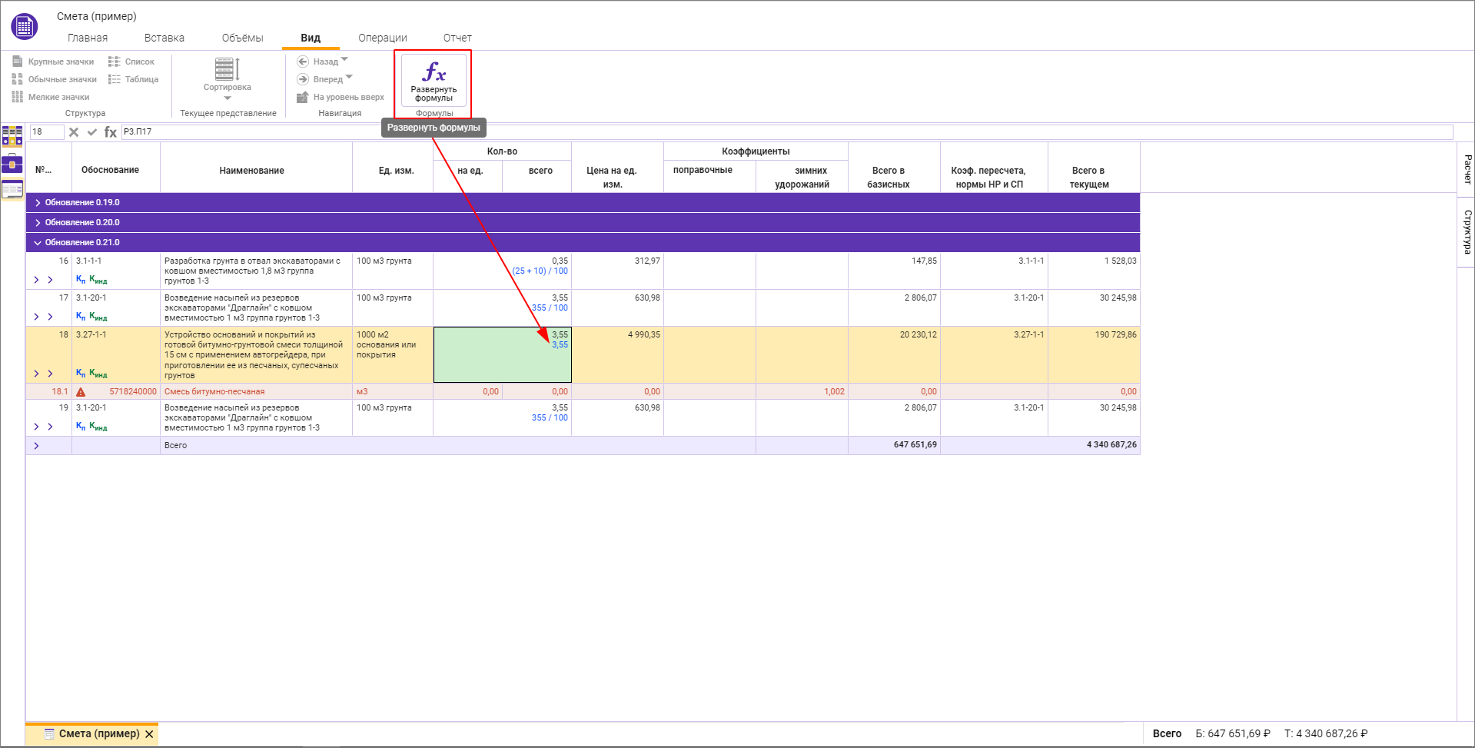This screenshot has width=1475, height=748.
Task: Open the Вставка ribbon tab
Action: pyautogui.click(x=164, y=38)
